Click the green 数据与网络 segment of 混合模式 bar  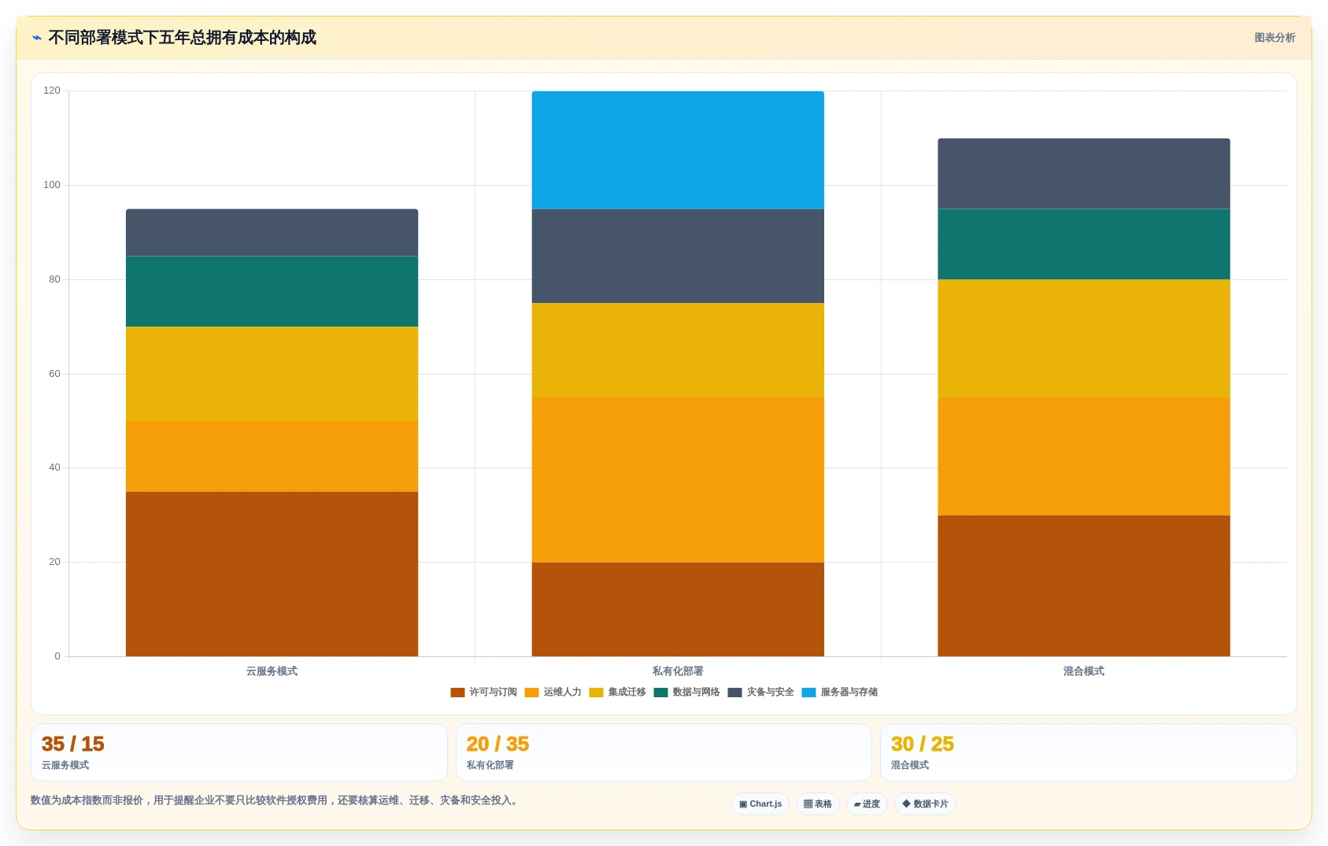click(x=1084, y=244)
